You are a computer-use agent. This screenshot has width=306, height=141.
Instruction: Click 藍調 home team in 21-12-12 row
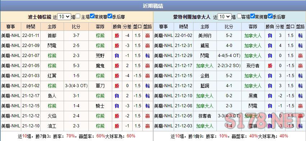[x=205, y=86]
